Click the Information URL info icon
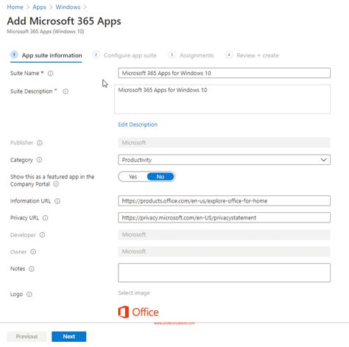 57,201
